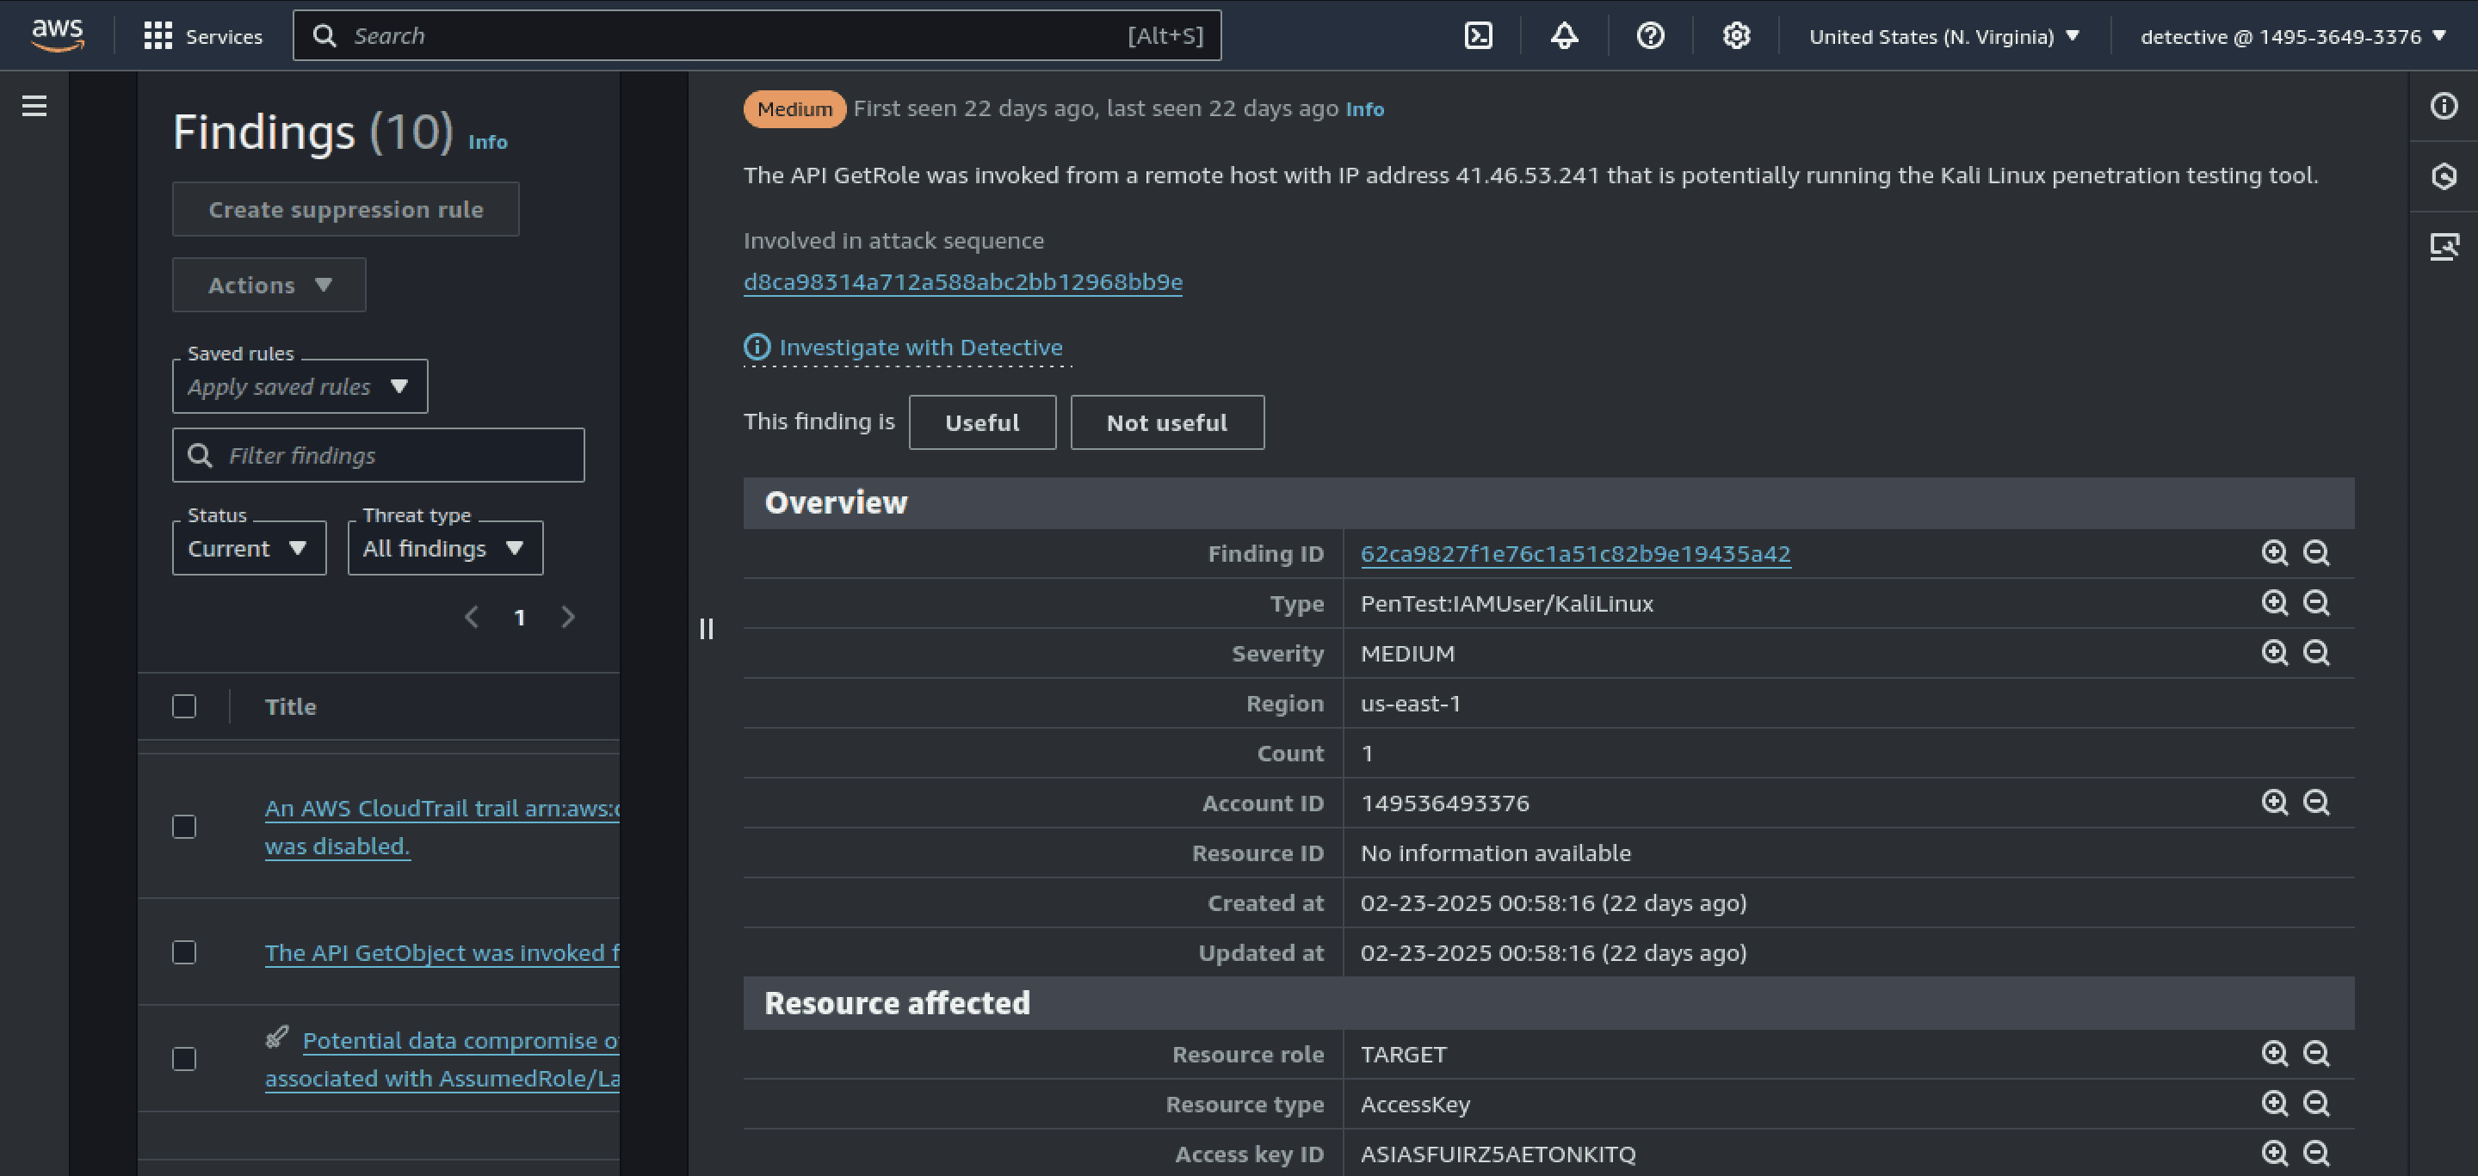Check the API GetObject finding row

(x=183, y=953)
